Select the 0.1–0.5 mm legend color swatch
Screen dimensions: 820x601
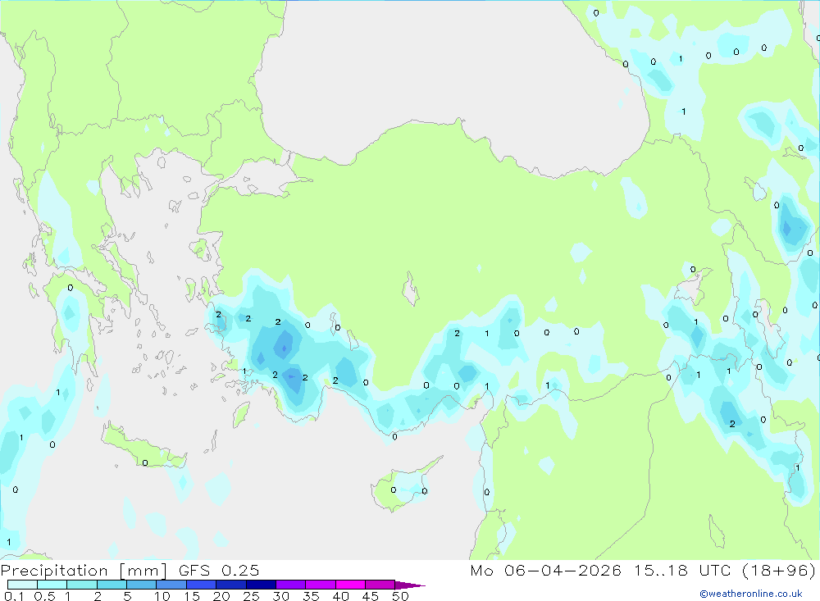click(22, 585)
